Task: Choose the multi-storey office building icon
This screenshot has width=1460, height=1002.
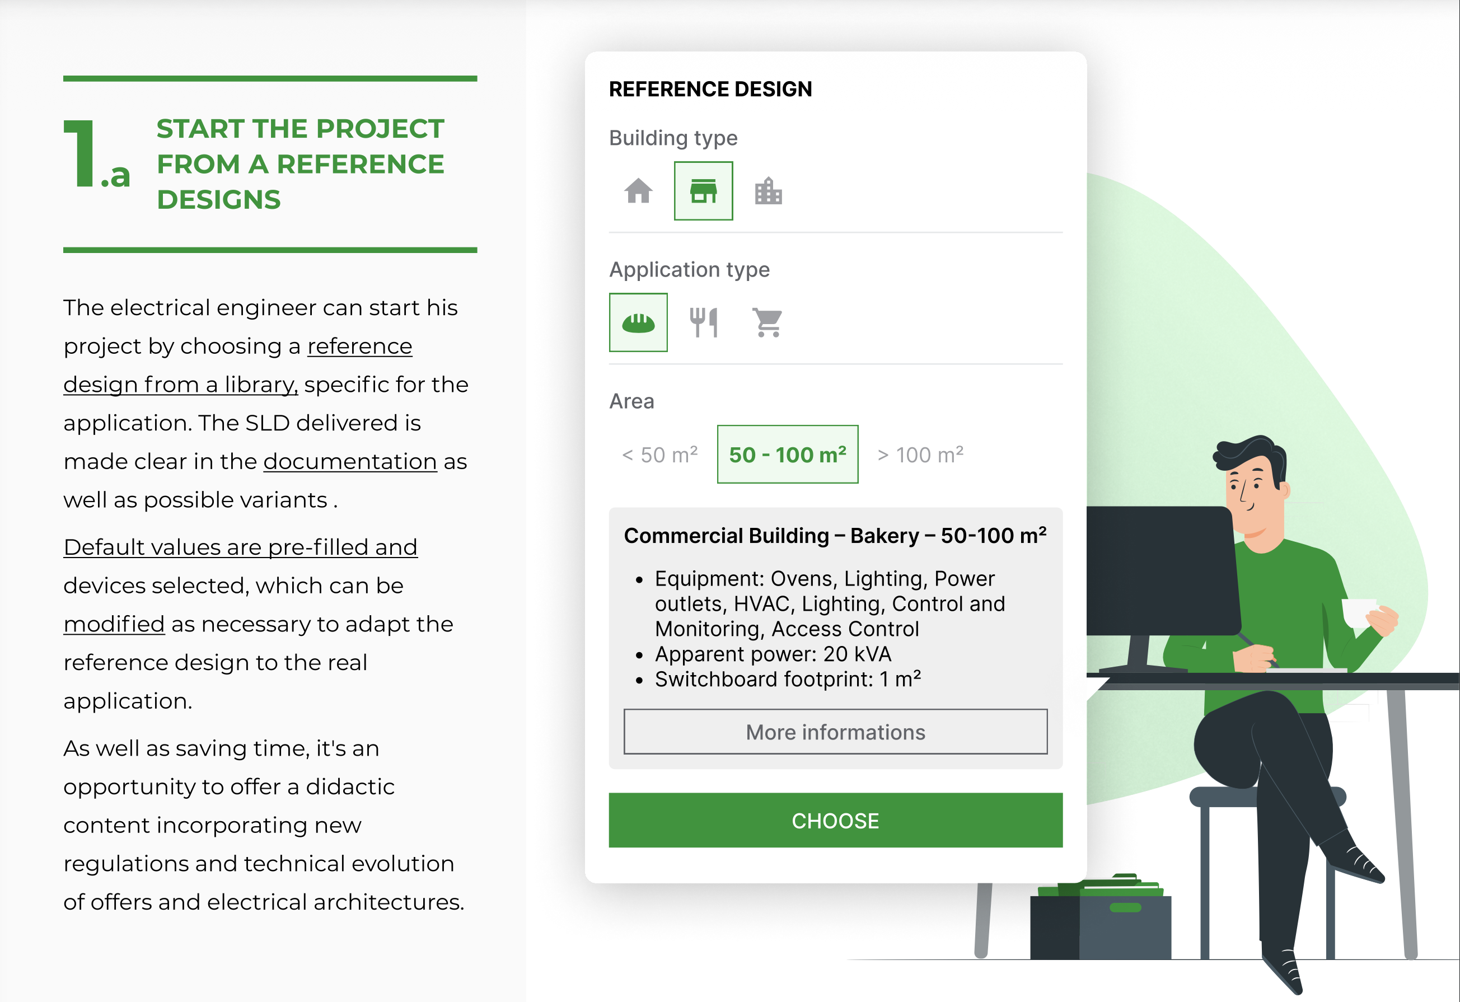Action: click(768, 191)
